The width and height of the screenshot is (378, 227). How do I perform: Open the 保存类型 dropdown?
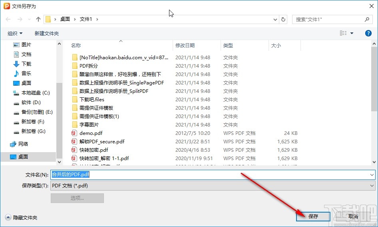coord(213,186)
